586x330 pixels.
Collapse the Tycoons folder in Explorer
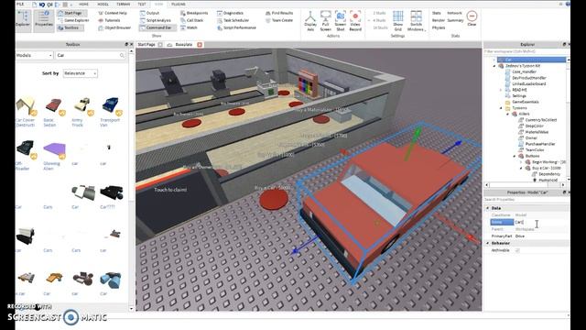point(501,108)
